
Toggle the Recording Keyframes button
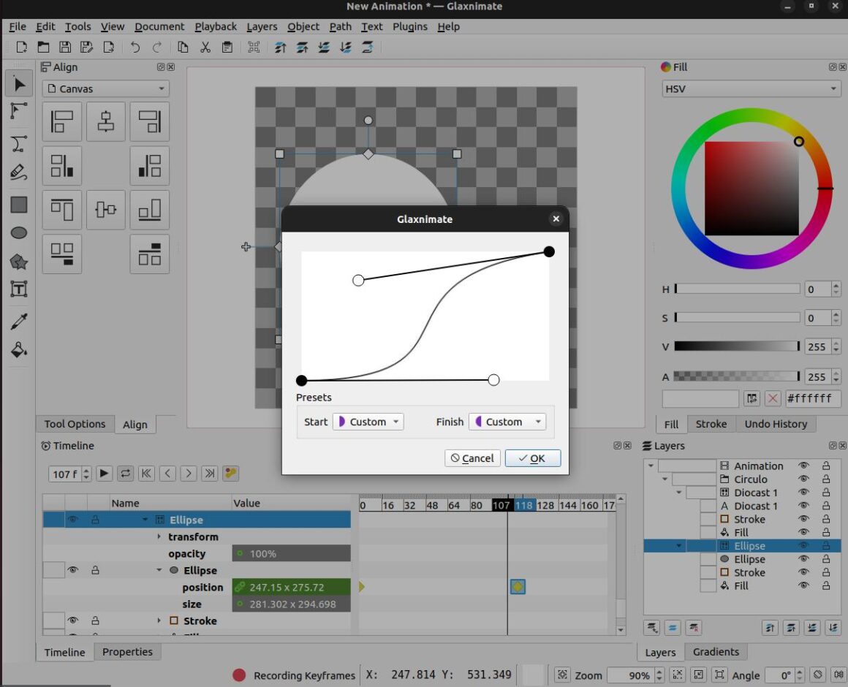coord(239,675)
